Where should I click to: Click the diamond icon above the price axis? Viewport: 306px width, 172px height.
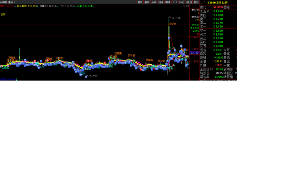click(x=184, y=6)
